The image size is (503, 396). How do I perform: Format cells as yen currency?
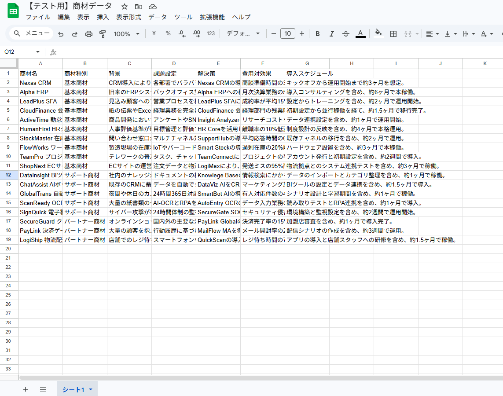point(154,33)
